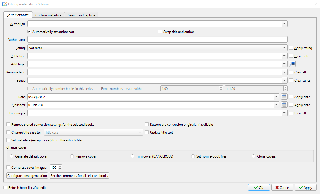Click into the Series input field
Screen dimensions: 320x194
pos(155,80)
